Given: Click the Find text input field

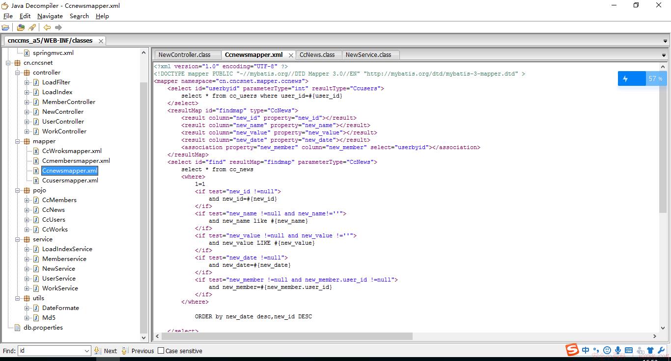Looking at the screenshot, I should [x=51, y=351].
